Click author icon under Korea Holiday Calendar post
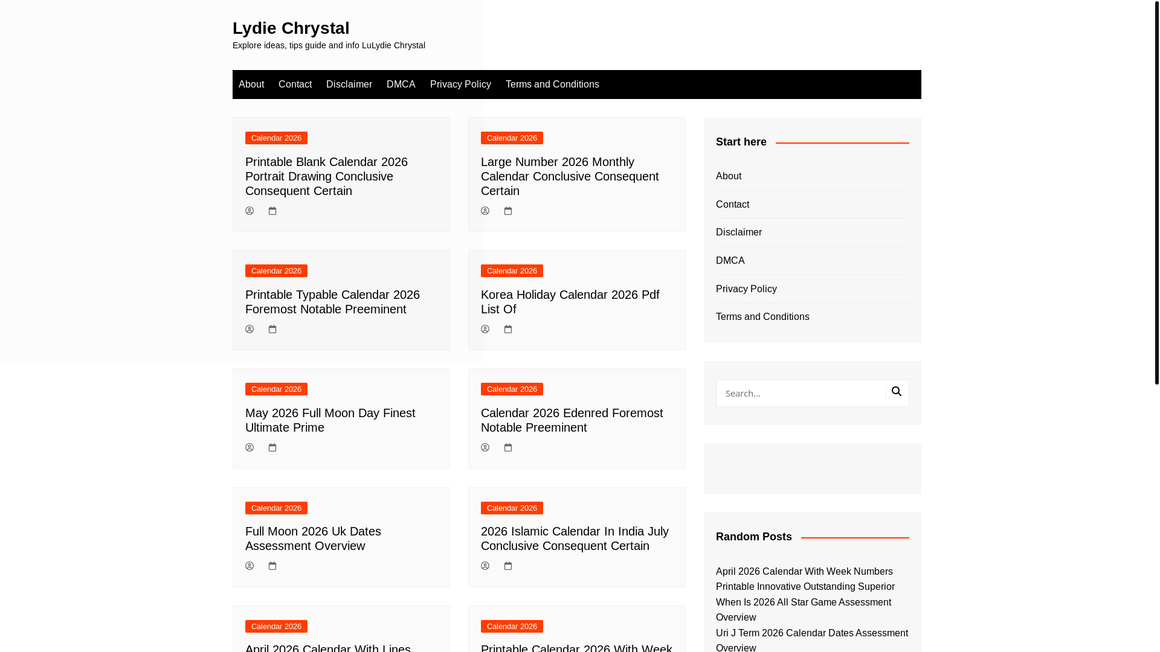The width and height of the screenshot is (1160, 652). pyautogui.click(x=485, y=329)
